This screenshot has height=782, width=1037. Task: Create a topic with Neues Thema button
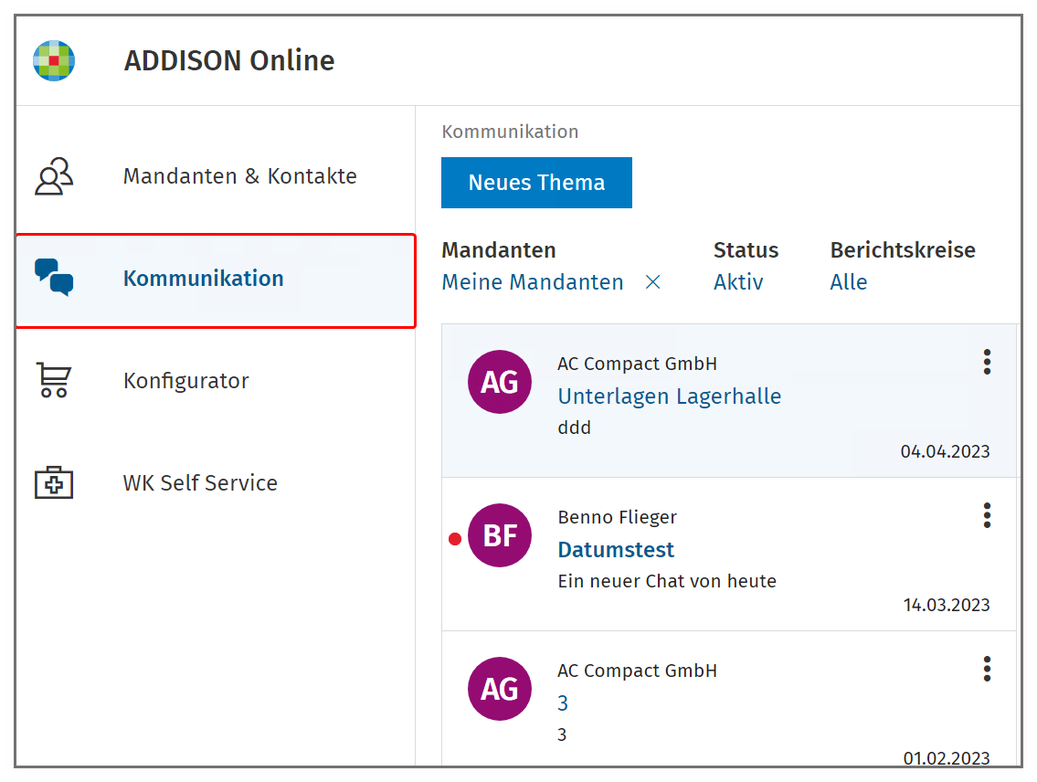(536, 183)
